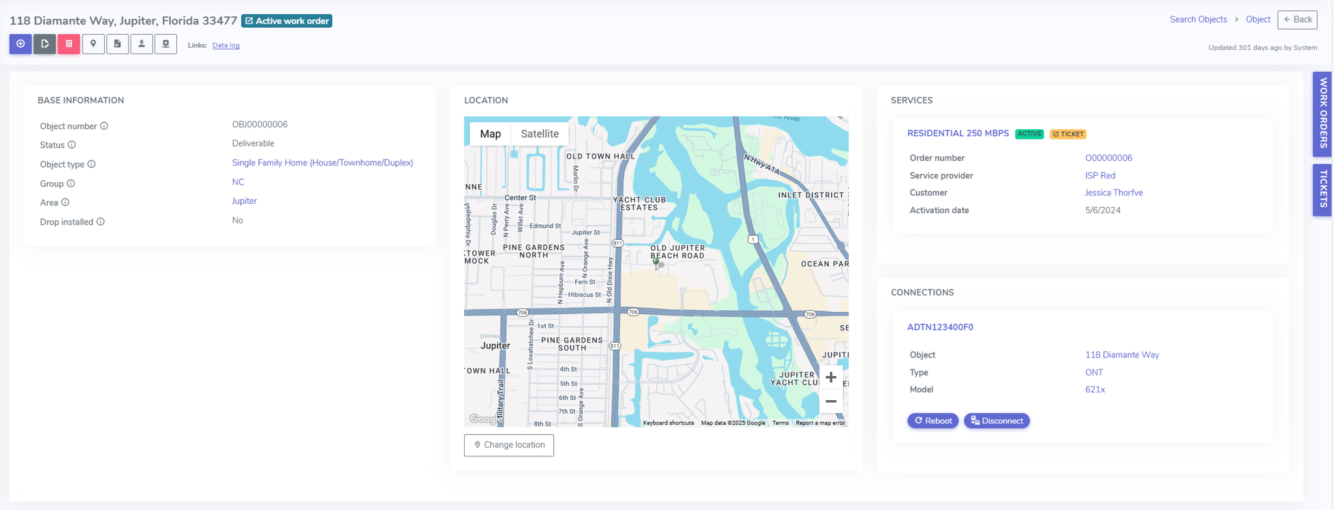The width and height of the screenshot is (1334, 510).
Task: Open order number O00000006
Action: (1108, 158)
